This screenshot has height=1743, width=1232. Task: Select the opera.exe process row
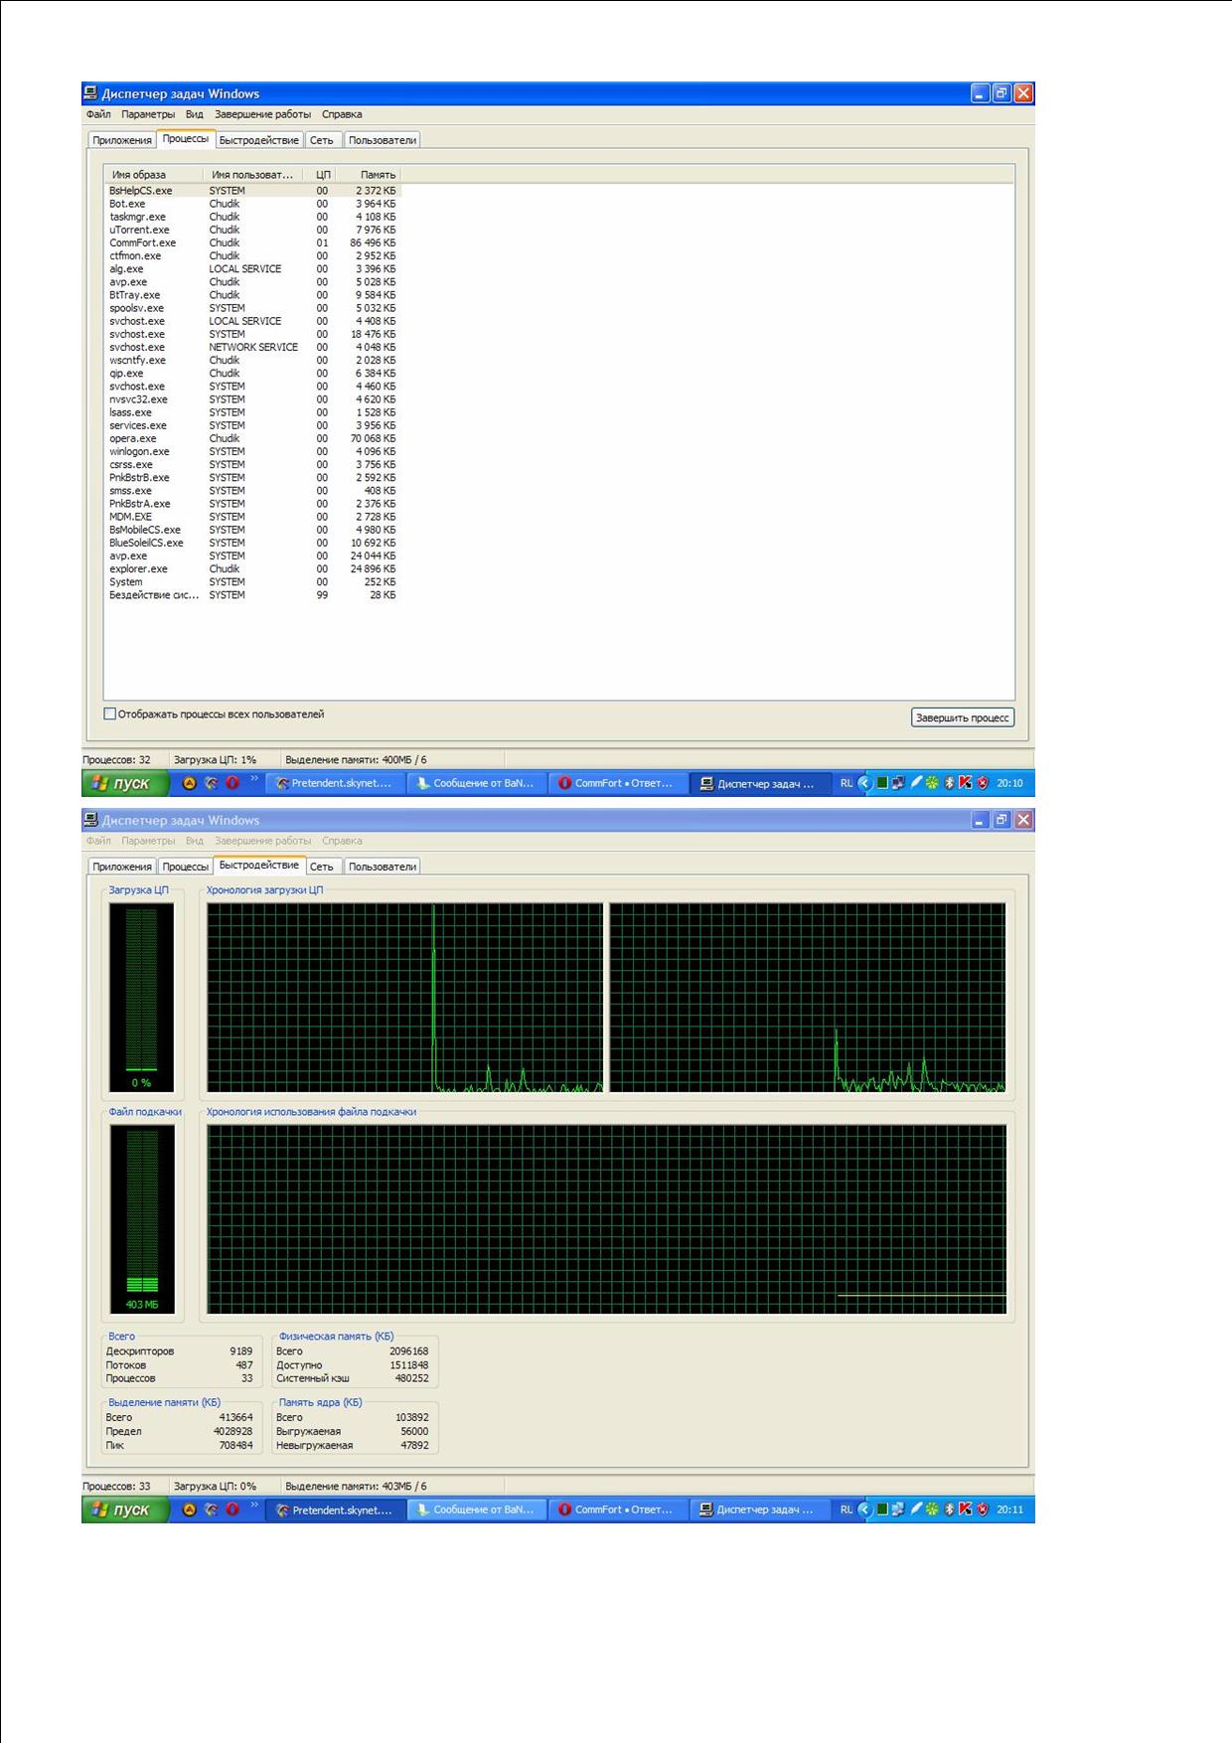(x=133, y=438)
